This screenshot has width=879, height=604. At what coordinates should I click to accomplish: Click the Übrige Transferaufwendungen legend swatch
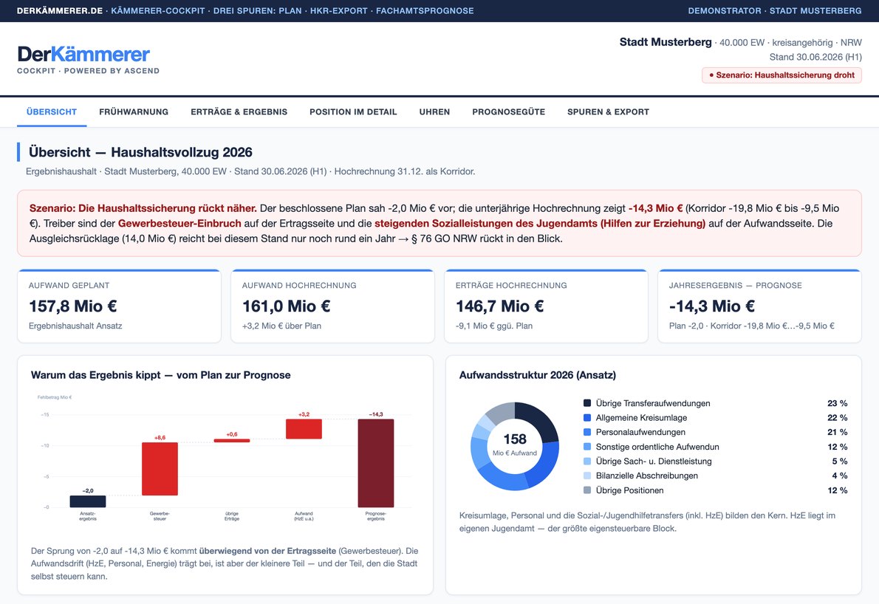click(587, 403)
